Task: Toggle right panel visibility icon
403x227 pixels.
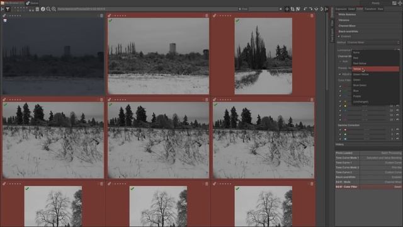Action: point(326,9)
